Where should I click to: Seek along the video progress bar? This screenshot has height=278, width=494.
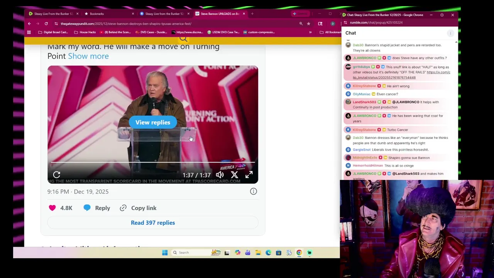(x=153, y=163)
